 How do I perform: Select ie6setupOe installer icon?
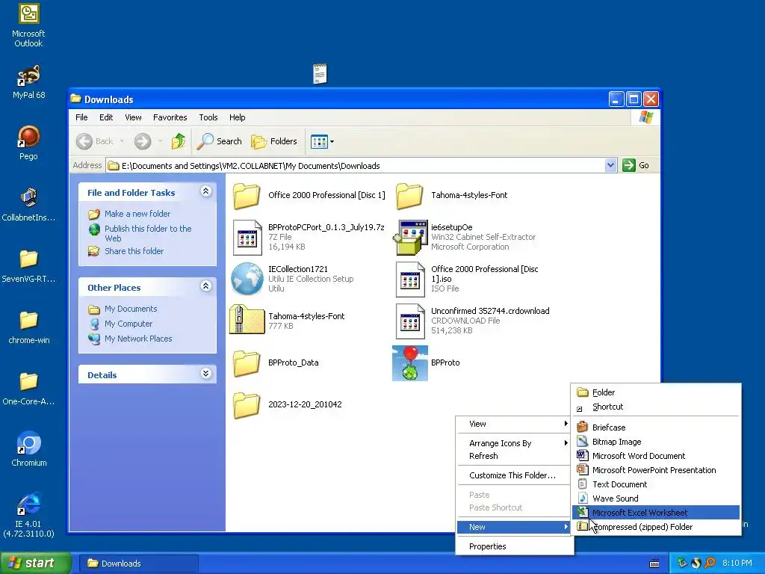(410, 237)
